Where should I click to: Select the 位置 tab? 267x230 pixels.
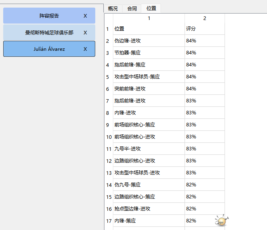[x=151, y=8]
